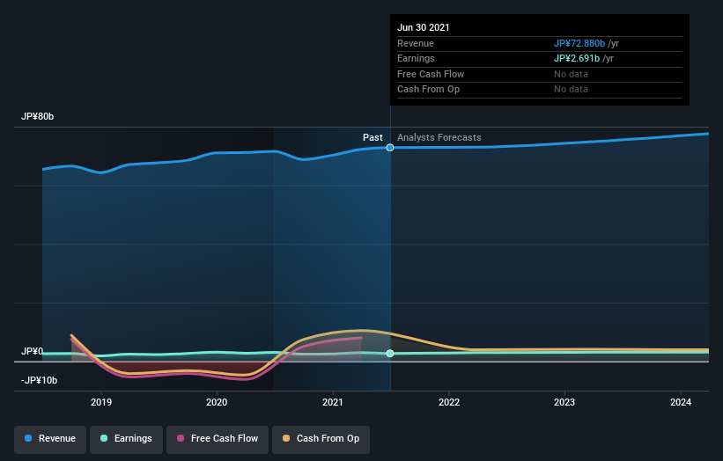Click the tooltip Cash From Op row label

click(x=428, y=90)
